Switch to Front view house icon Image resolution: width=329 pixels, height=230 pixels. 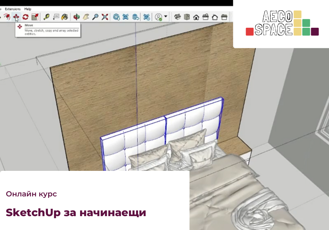(196, 16)
